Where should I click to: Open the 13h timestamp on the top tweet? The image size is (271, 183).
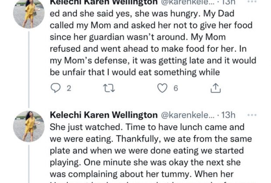pyautogui.click(x=228, y=3)
